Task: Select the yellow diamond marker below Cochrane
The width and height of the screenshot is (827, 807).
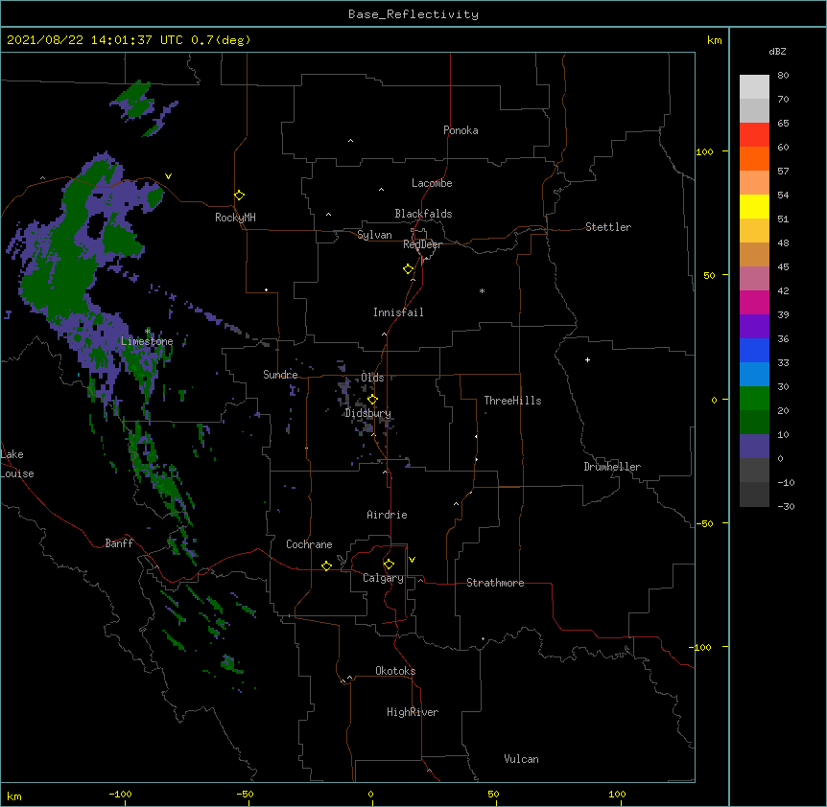Action: (x=326, y=565)
